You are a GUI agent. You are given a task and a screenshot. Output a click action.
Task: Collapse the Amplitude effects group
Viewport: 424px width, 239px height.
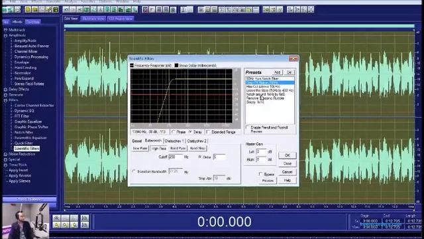click(x=5, y=35)
